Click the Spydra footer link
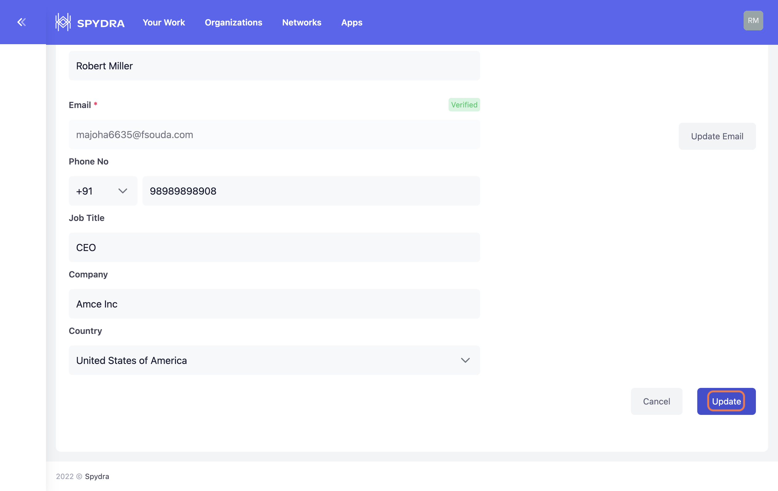This screenshot has width=778, height=491. click(x=97, y=476)
